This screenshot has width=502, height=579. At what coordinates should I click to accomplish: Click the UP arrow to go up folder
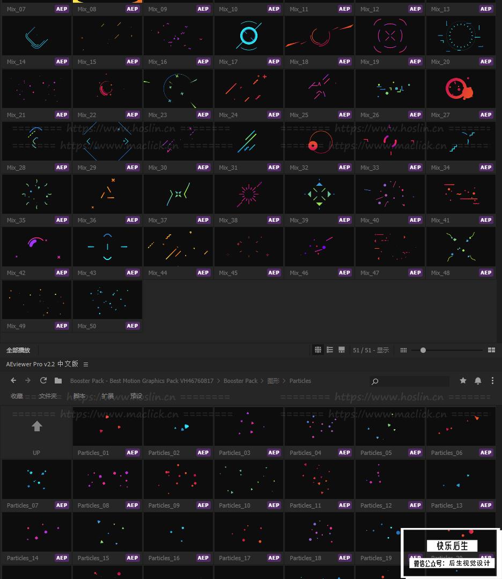(x=36, y=426)
